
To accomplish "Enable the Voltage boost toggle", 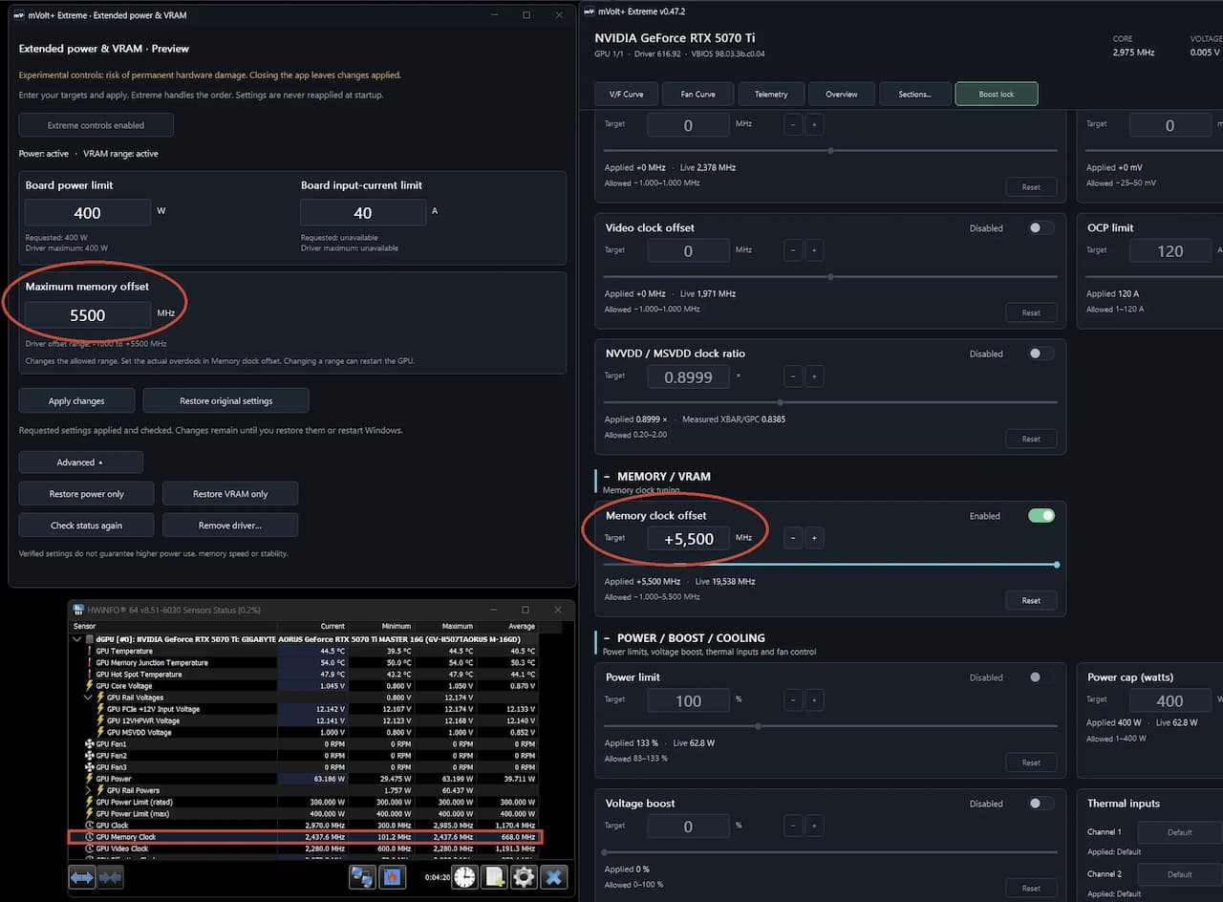I will [1041, 804].
